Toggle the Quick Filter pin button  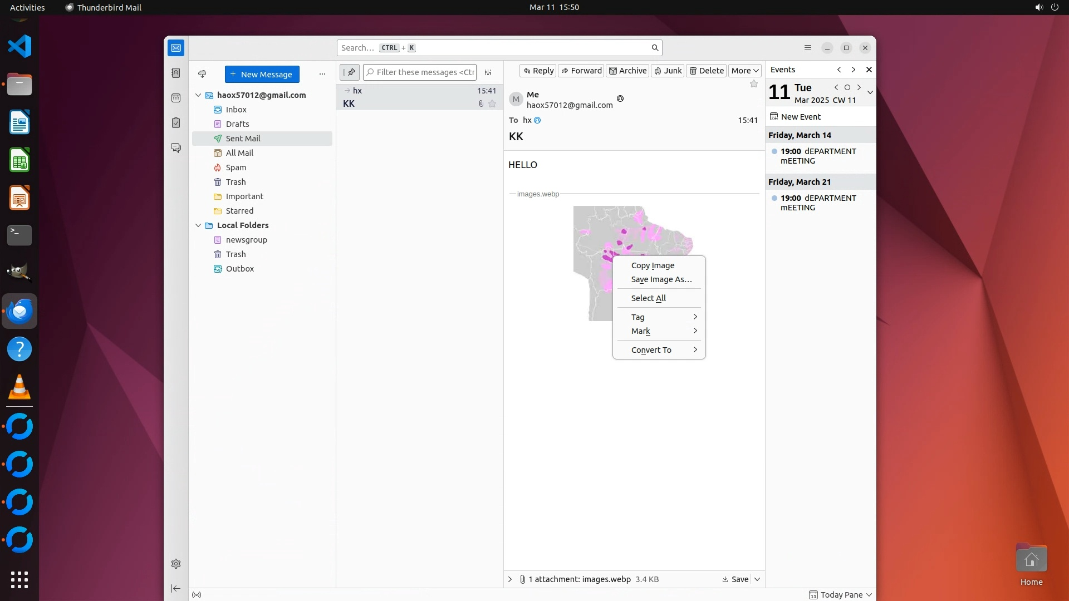(x=350, y=72)
